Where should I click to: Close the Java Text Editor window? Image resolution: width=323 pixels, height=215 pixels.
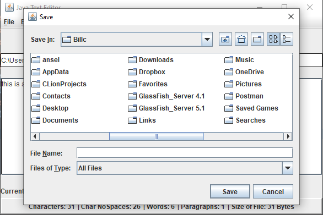click(x=310, y=7)
